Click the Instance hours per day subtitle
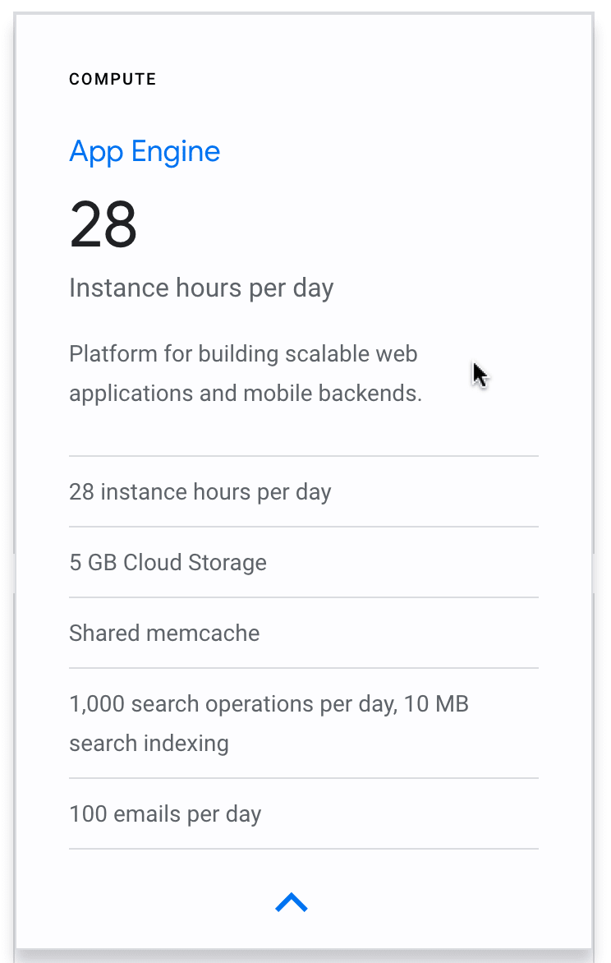Viewport: 611px width, 963px height. click(201, 288)
